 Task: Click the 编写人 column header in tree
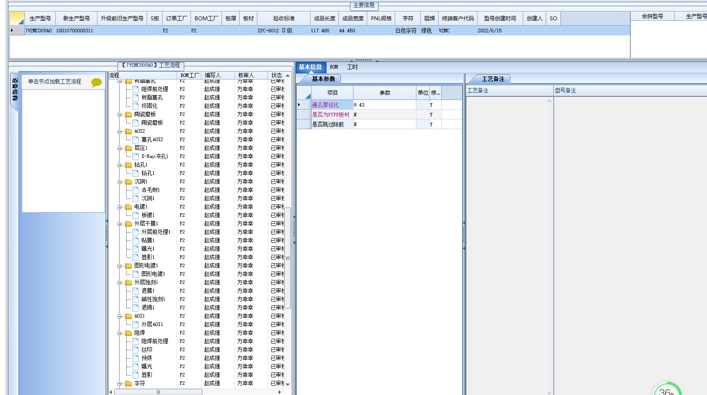[218, 75]
